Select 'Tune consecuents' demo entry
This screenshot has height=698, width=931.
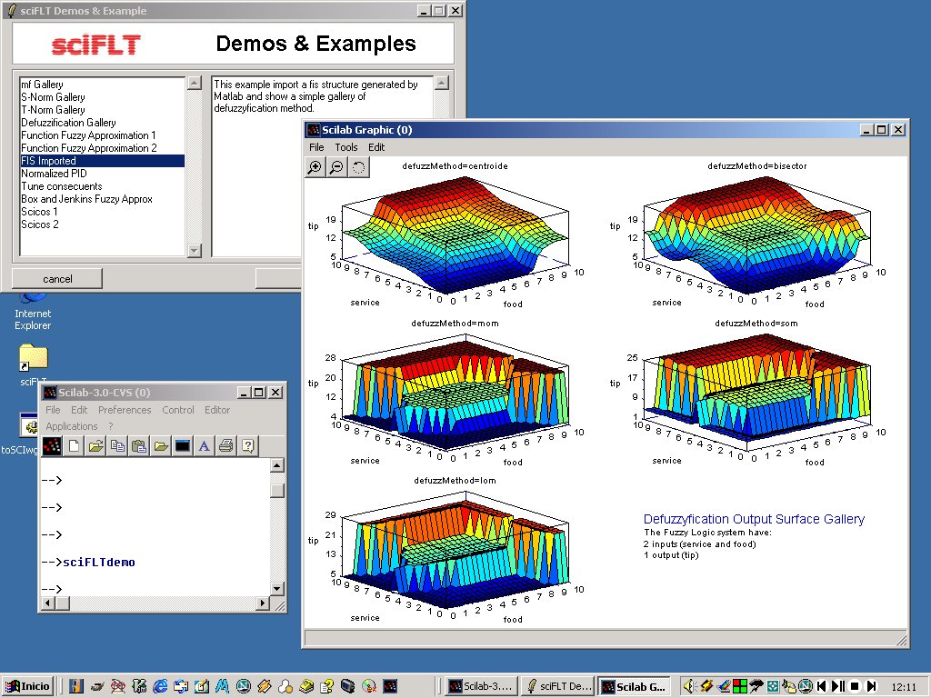102,186
